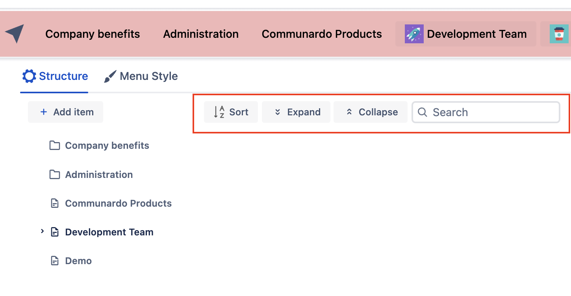Click the page icon beside Demo

(55, 261)
